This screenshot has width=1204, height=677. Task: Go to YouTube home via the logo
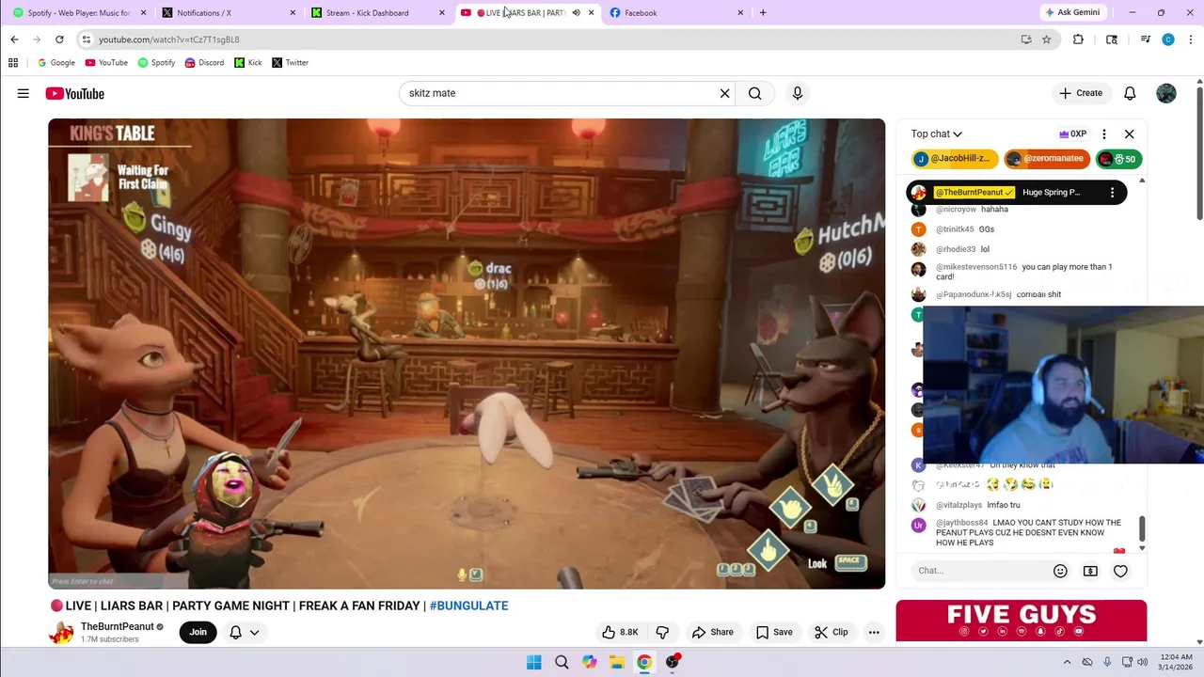pos(74,93)
